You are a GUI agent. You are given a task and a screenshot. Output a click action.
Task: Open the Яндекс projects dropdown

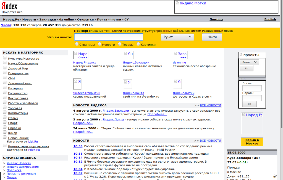[249, 62]
